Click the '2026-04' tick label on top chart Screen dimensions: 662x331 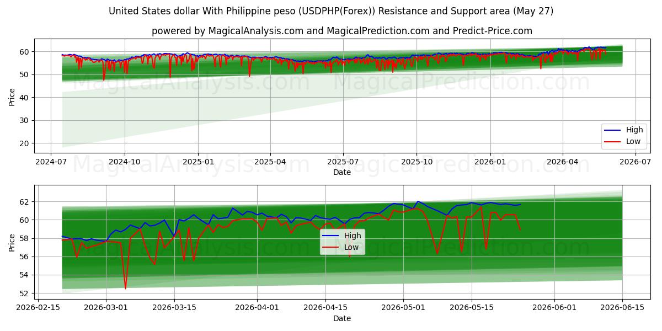click(562, 162)
